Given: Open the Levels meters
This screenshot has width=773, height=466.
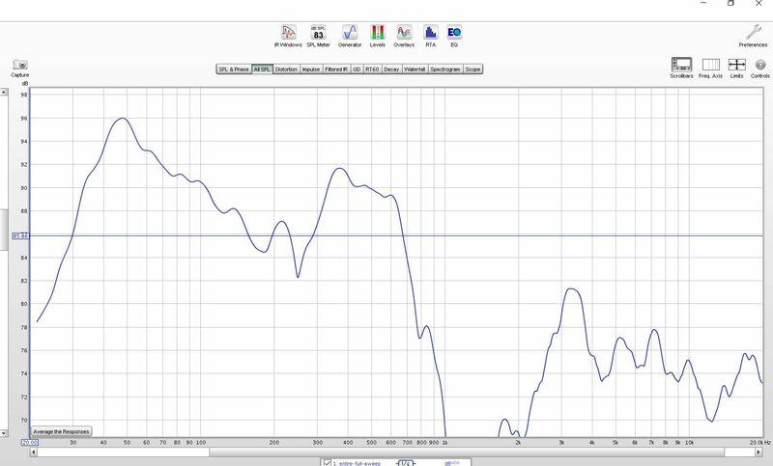Looking at the screenshot, I should pyautogui.click(x=377, y=36).
